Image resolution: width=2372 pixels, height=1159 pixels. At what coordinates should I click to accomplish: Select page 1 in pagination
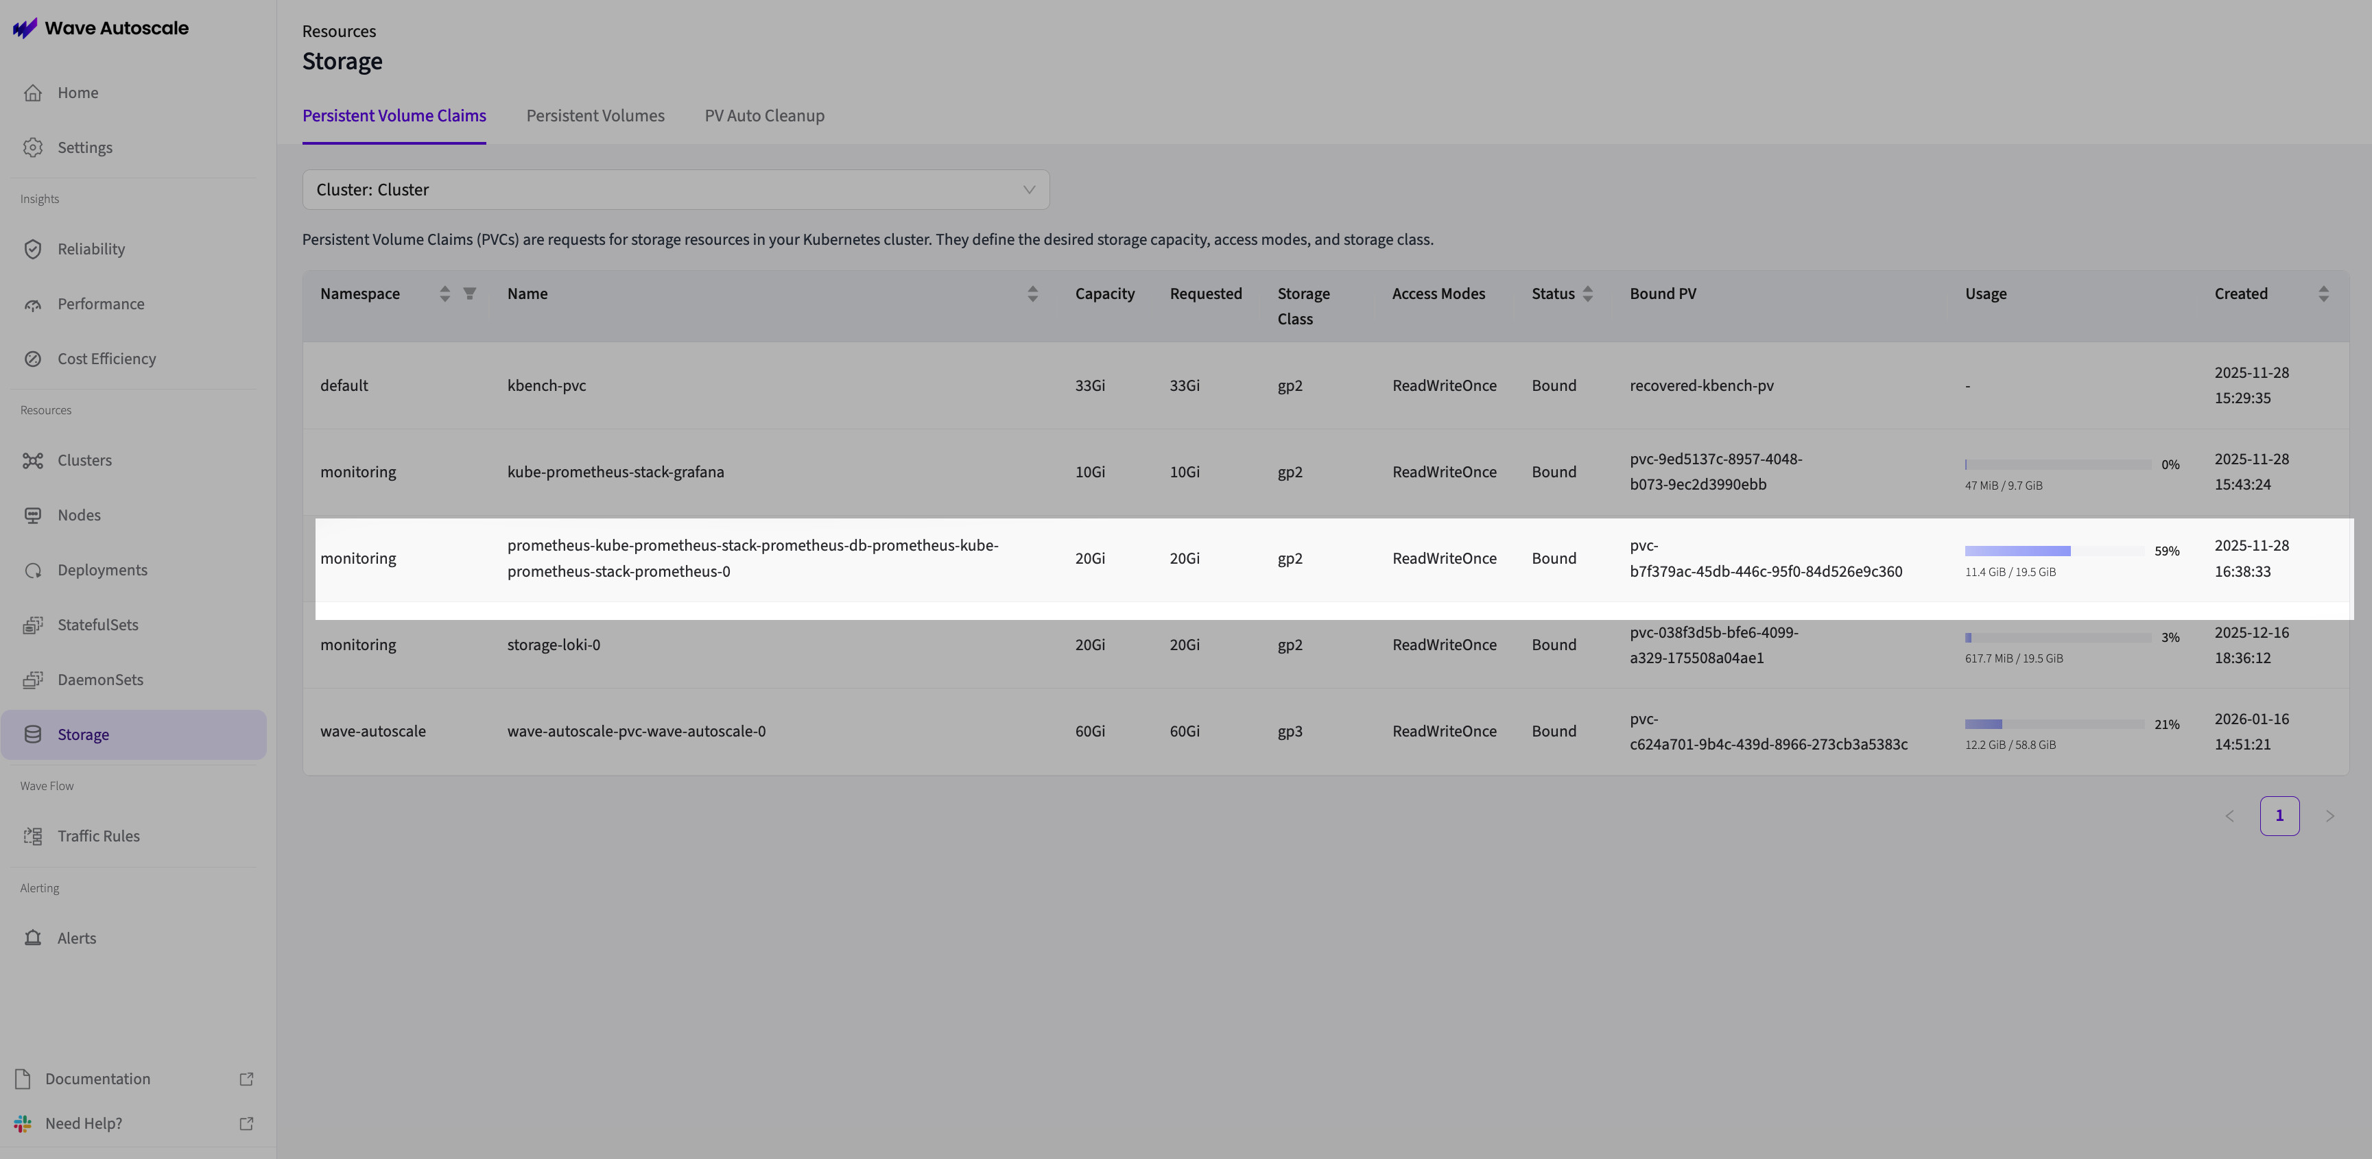tap(2280, 815)
